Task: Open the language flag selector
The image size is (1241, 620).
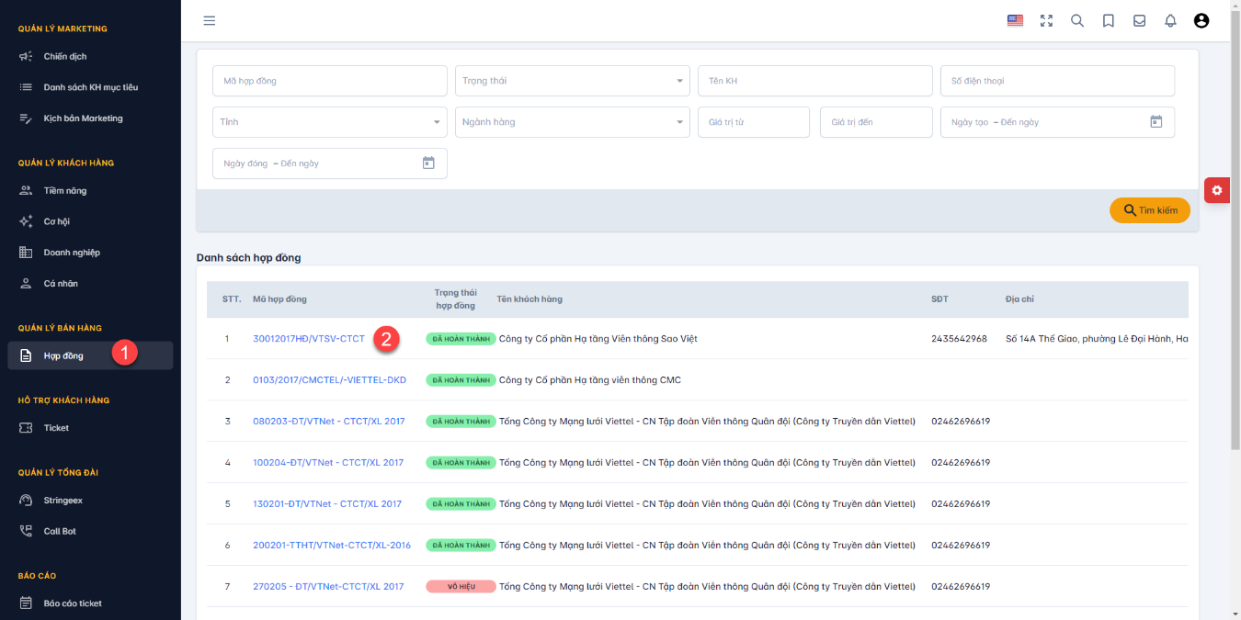Action: 1015,20
